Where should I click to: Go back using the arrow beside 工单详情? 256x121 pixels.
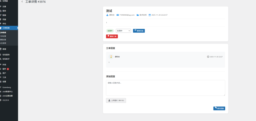22,2
